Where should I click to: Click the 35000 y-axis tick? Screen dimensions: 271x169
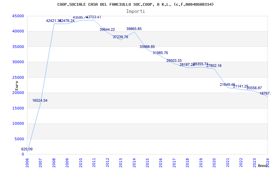coord(18,47)
